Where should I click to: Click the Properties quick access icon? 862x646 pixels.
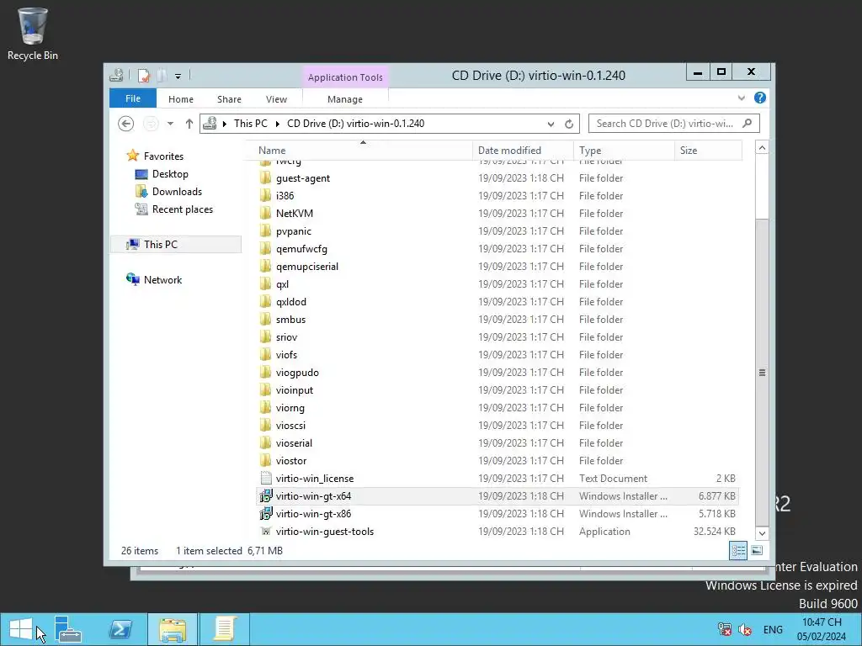point(143,76)
